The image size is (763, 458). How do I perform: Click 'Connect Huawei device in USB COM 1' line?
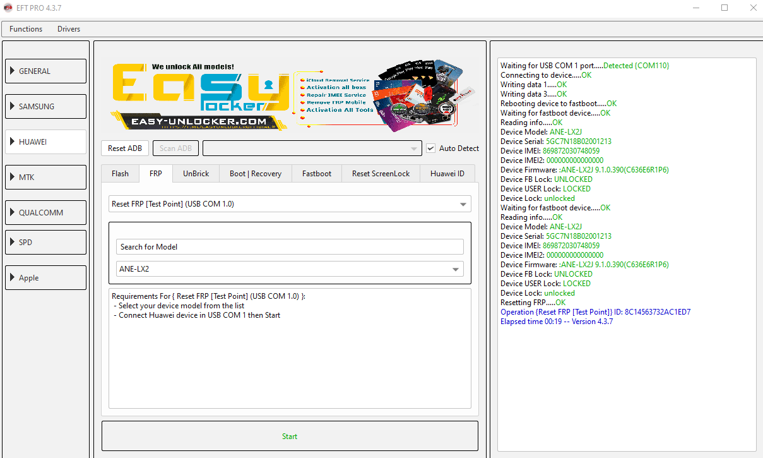coord(197,315)
